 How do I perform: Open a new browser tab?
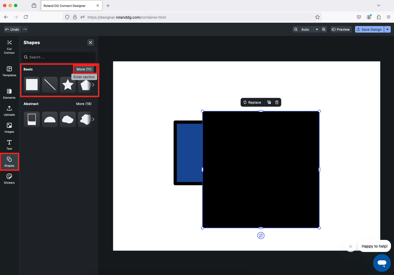click(108, 5)
